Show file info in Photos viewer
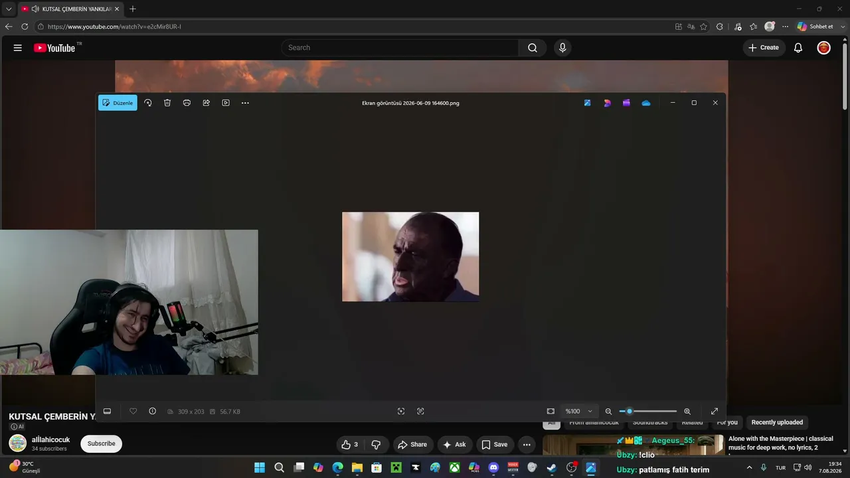Viewport: 850px width, 478px height. pyautogui.click(x=152, y=412)
